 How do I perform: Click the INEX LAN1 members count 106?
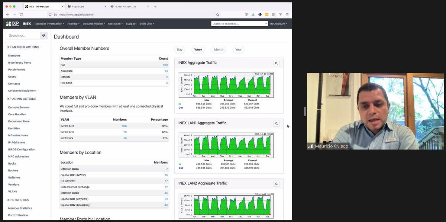(124, 126)
